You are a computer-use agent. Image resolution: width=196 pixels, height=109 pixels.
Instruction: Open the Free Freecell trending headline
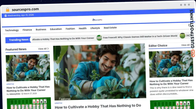pyautogui.click(x=140, y=36)
